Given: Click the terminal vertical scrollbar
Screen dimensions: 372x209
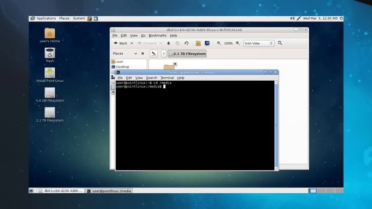Looking at the screenshot, I should (276, 125).
